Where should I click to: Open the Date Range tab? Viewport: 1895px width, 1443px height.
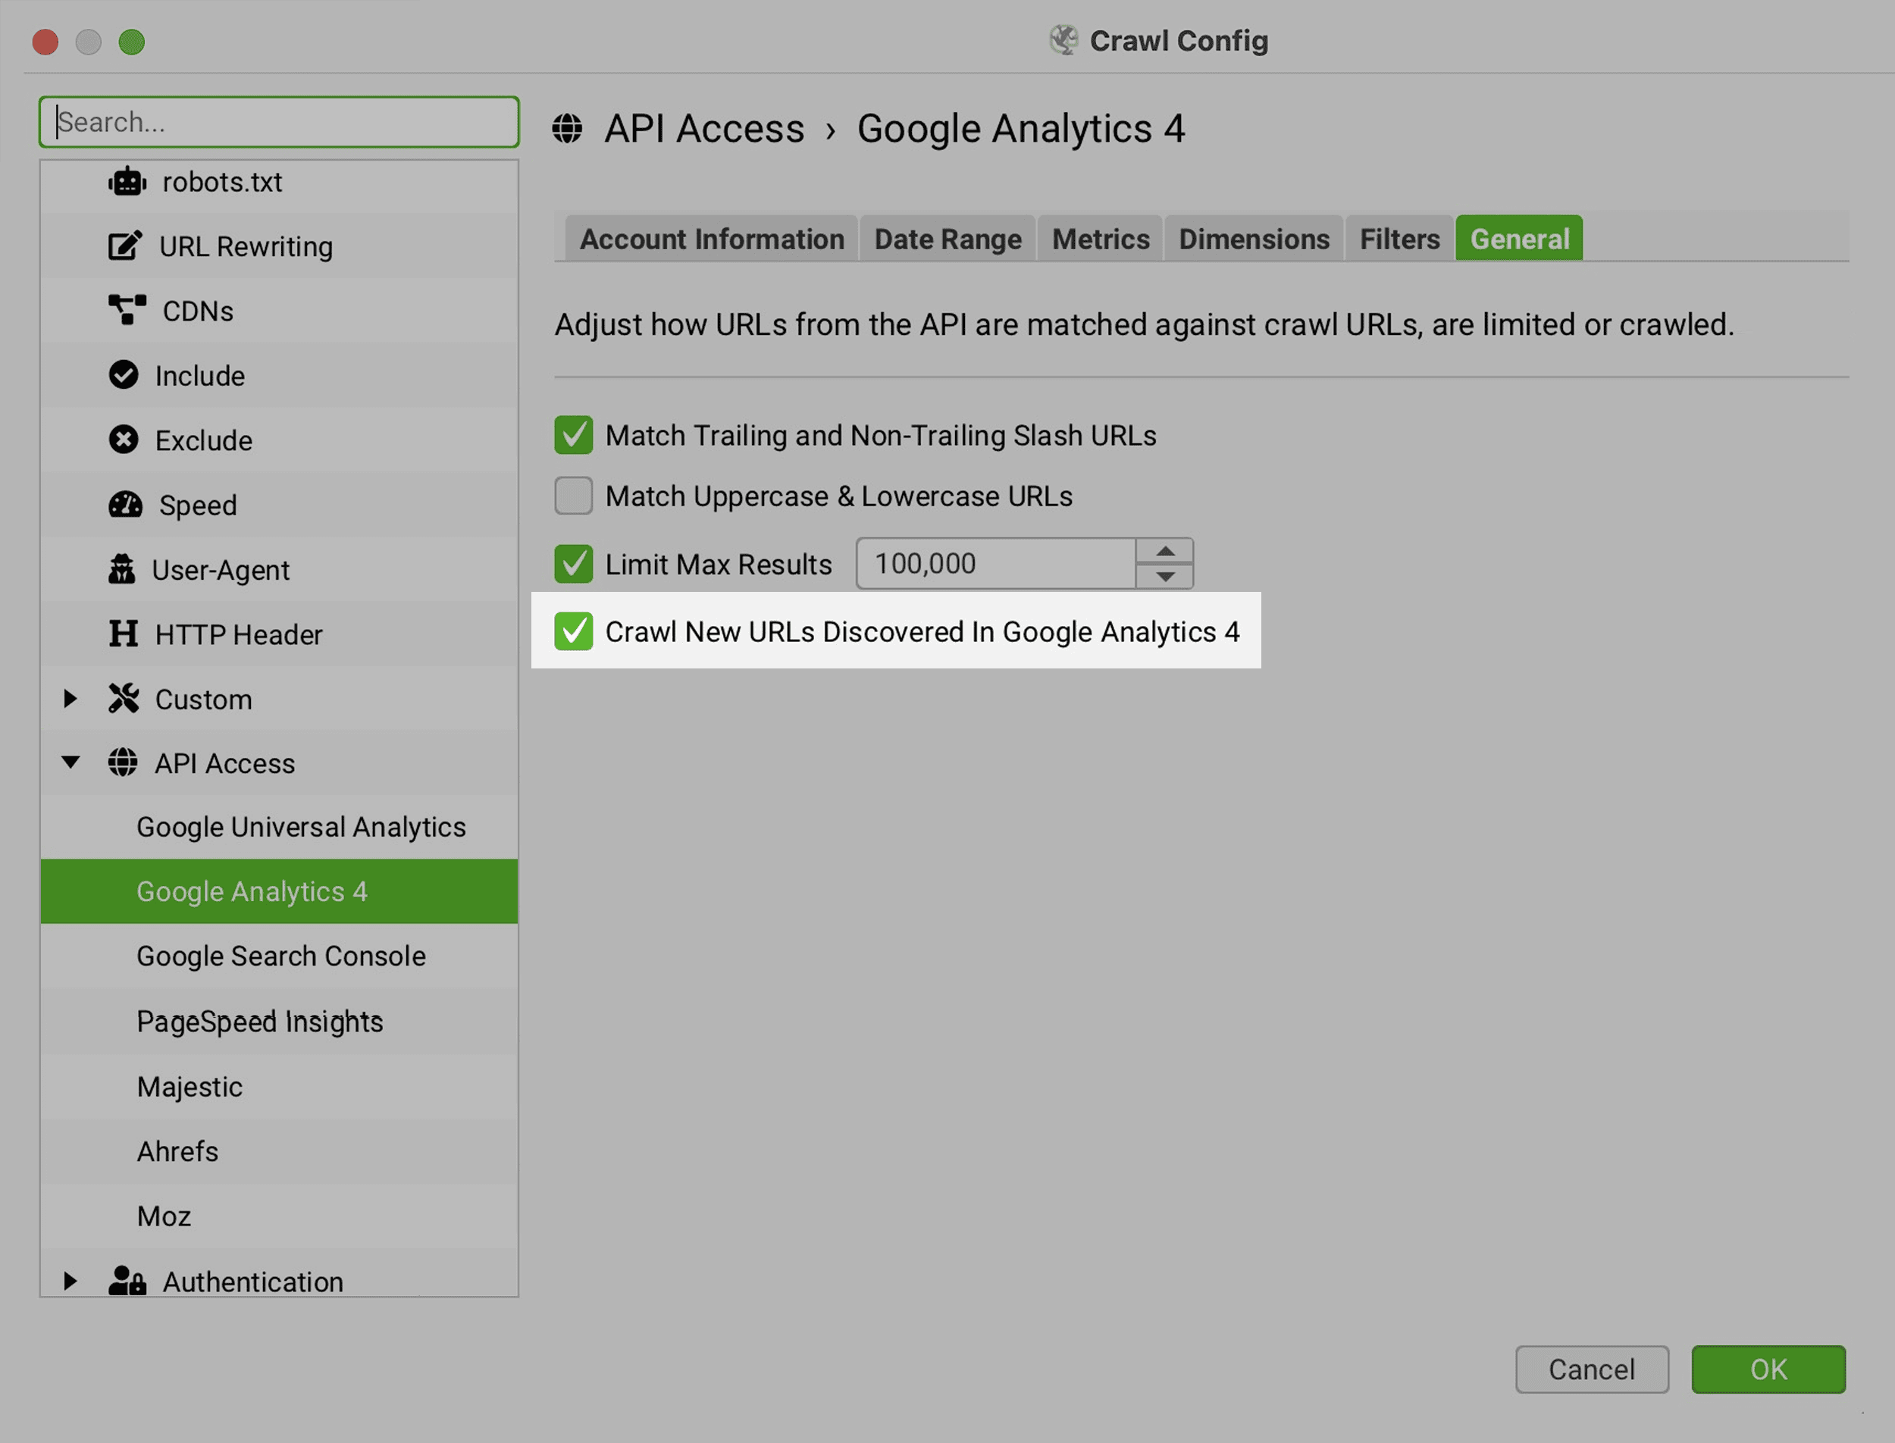click(947, 239)
